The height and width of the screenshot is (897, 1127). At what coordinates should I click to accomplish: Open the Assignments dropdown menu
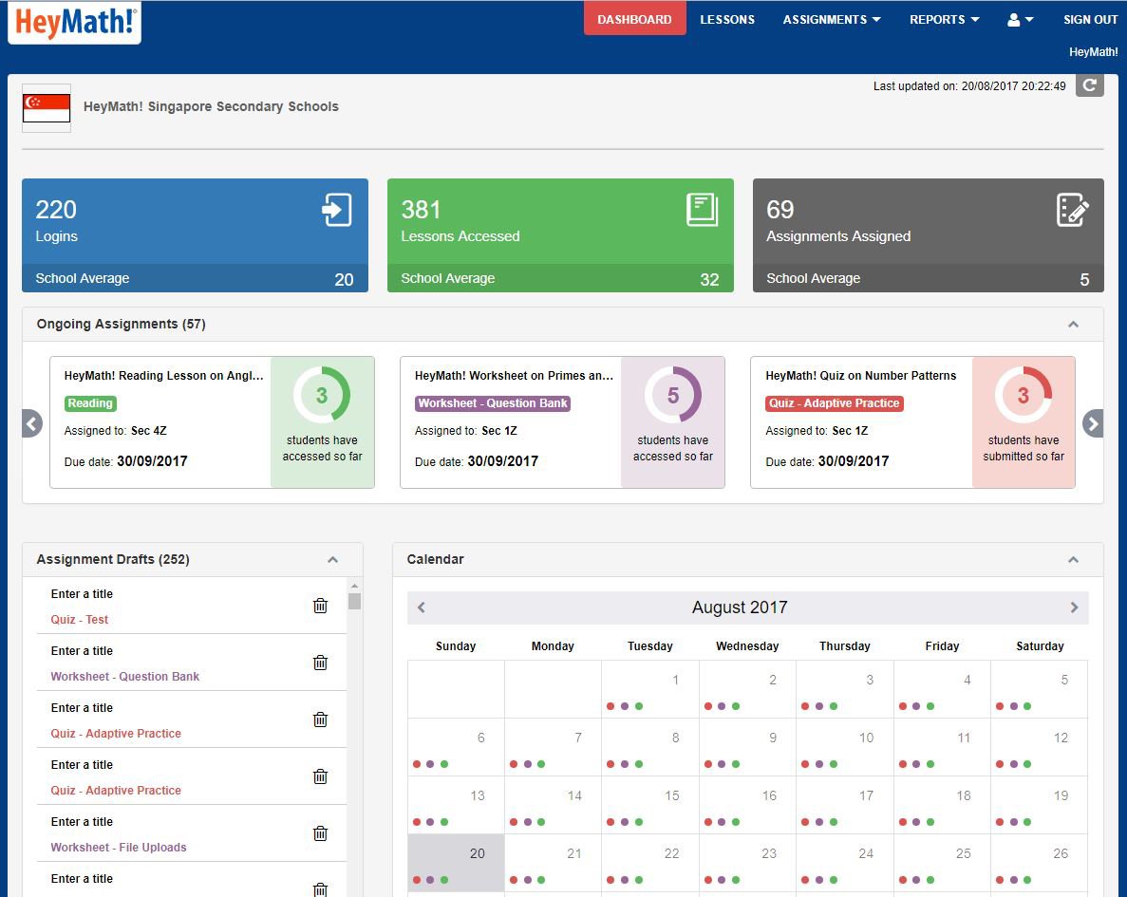click(832, 20)
